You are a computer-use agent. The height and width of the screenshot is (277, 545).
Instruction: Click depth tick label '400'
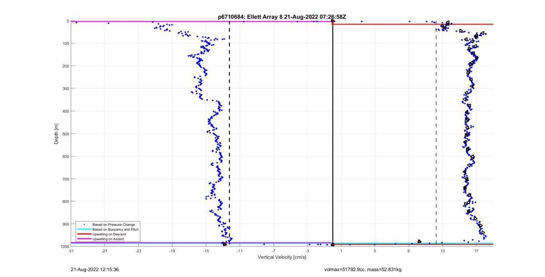click(x=65, y=111)
